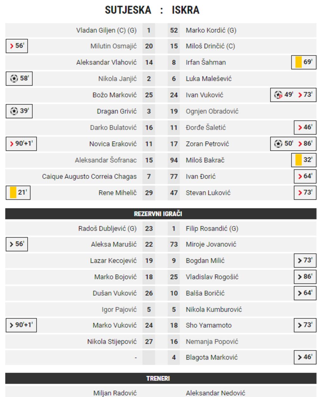
Task: Click Zoran Petrović's goal ball icon
Action: pyautogui.click(x=278, y=144)
